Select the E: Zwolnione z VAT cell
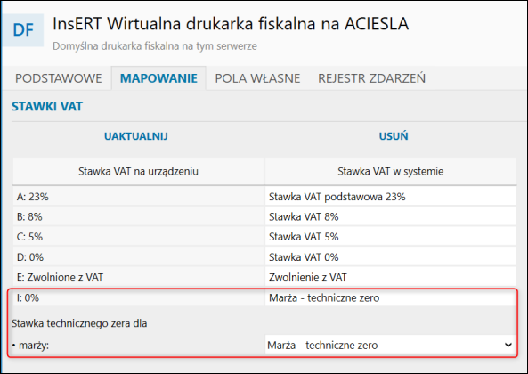 tap(138, 278)
